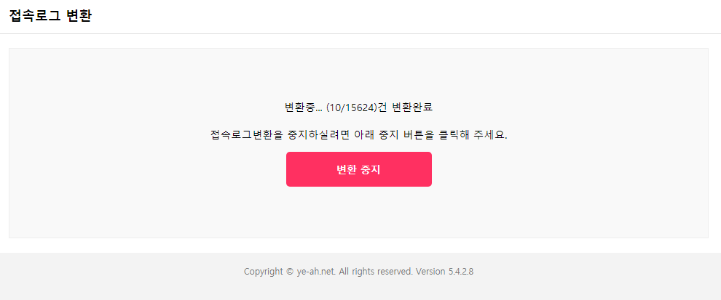Click the 건 counter suffix after the parentheses
721x300 pixels.
click(x=382, y=108)
